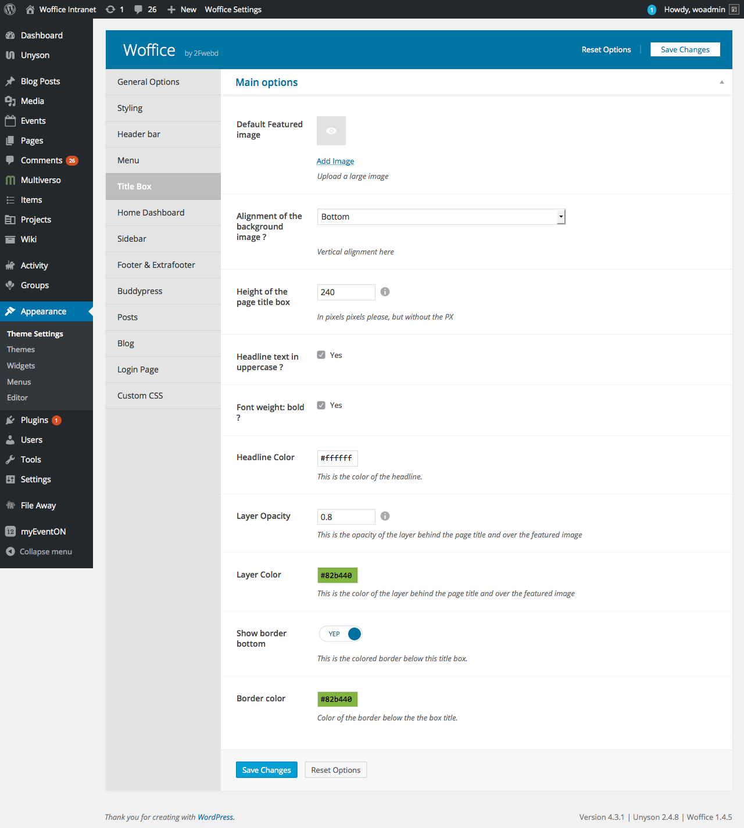Click the page title box height field
Screen dimensions: 744x828
346,292
